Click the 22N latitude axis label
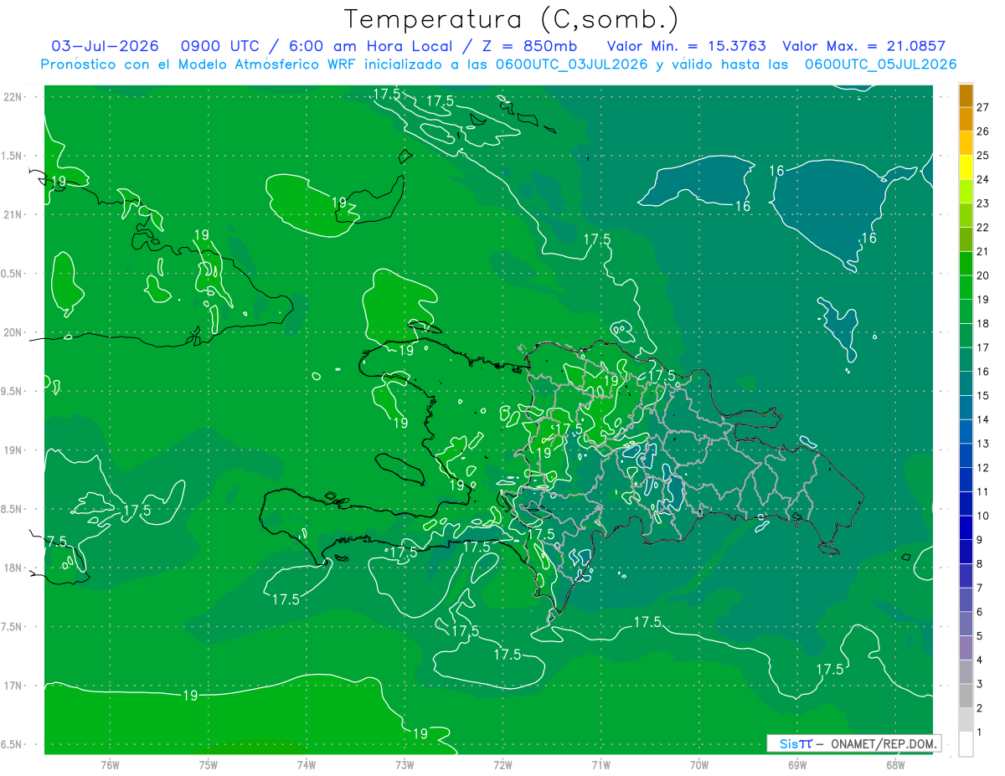Screen dimensions: 1005x776 12,97
